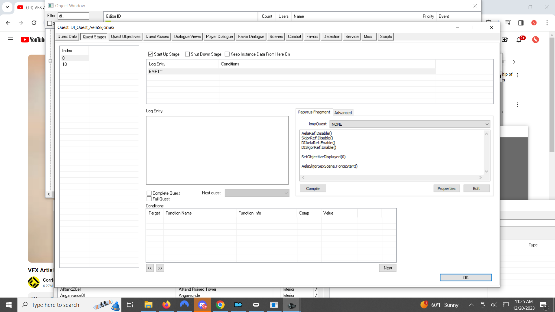
Task: Open the YouTube notifications bell
Action: click(519, 40)
